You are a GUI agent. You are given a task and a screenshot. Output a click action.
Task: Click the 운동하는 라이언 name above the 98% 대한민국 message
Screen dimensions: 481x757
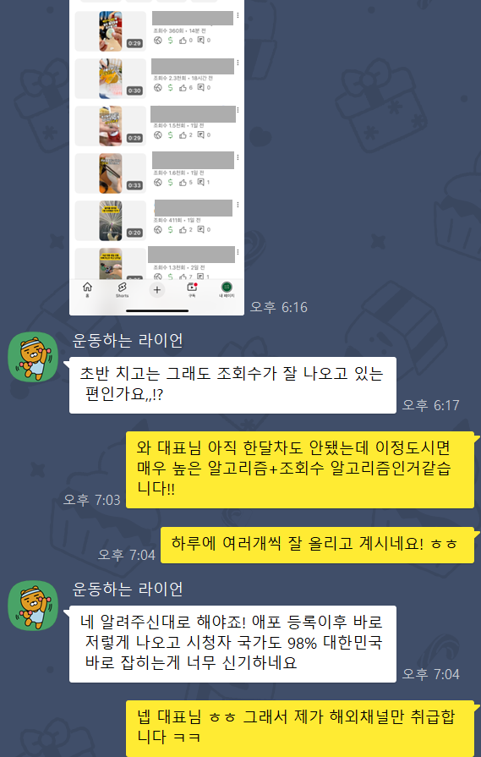click(x=128, y=589)
